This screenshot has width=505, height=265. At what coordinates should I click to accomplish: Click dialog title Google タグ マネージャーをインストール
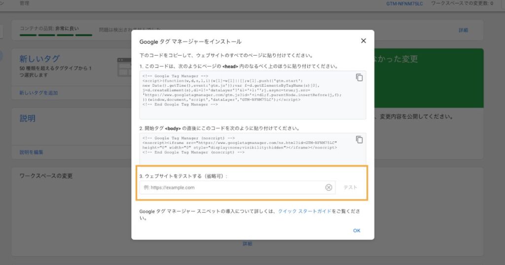[190, 42]
